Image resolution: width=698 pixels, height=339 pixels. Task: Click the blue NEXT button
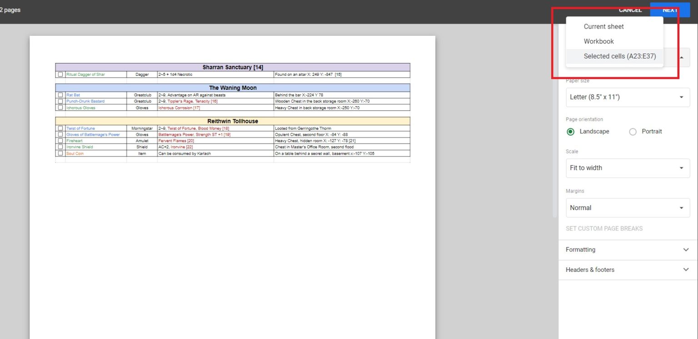(x=670, y=10)
